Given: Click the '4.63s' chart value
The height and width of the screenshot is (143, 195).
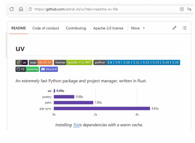Looking at the screenshot, I should point(155,108).
